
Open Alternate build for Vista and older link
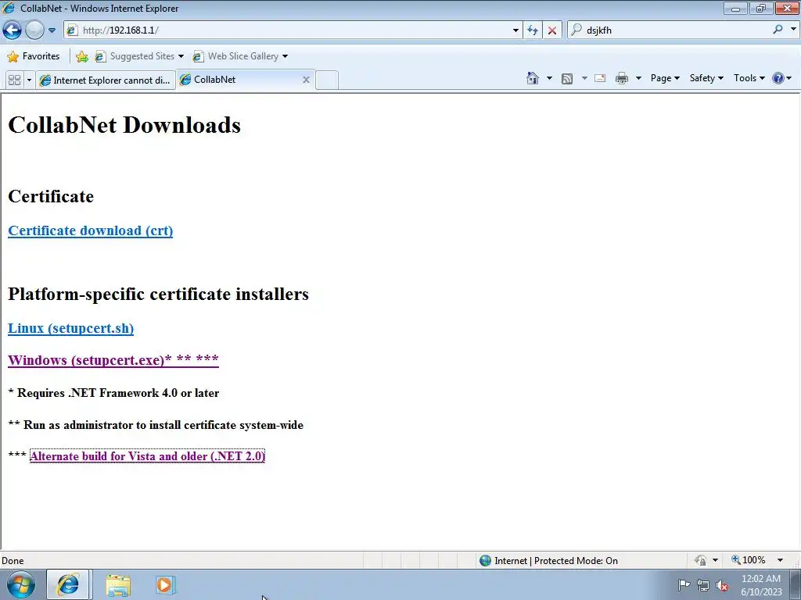[x=147, y=456]
